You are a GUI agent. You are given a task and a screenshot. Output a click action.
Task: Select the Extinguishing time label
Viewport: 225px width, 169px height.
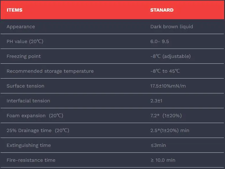pyautogui.click(x=29, y=145)
